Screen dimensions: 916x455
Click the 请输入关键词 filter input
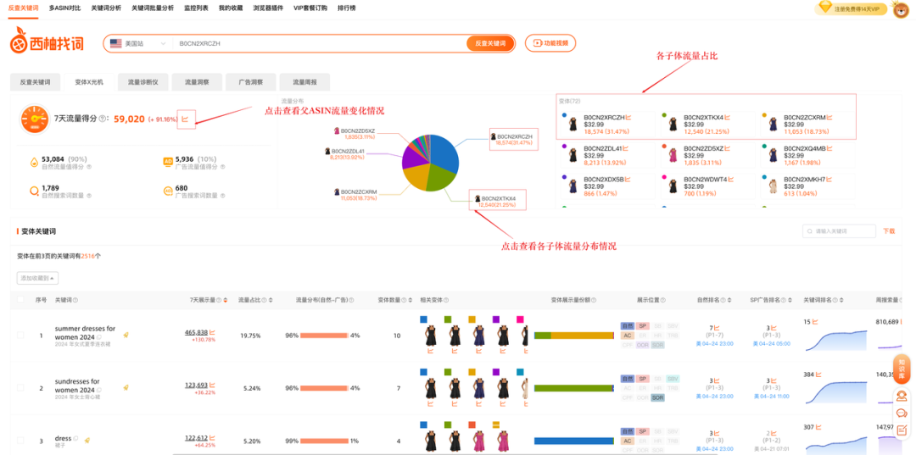tap(839, 231)
